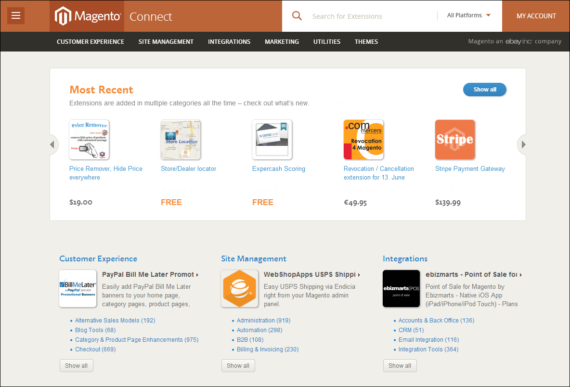The width and height of the screenshot is (570, 387).
Task: Open the WebShopApps USPS hexagon icon
Action: 240,288
